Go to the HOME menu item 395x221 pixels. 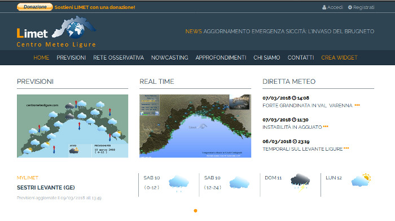41,57
